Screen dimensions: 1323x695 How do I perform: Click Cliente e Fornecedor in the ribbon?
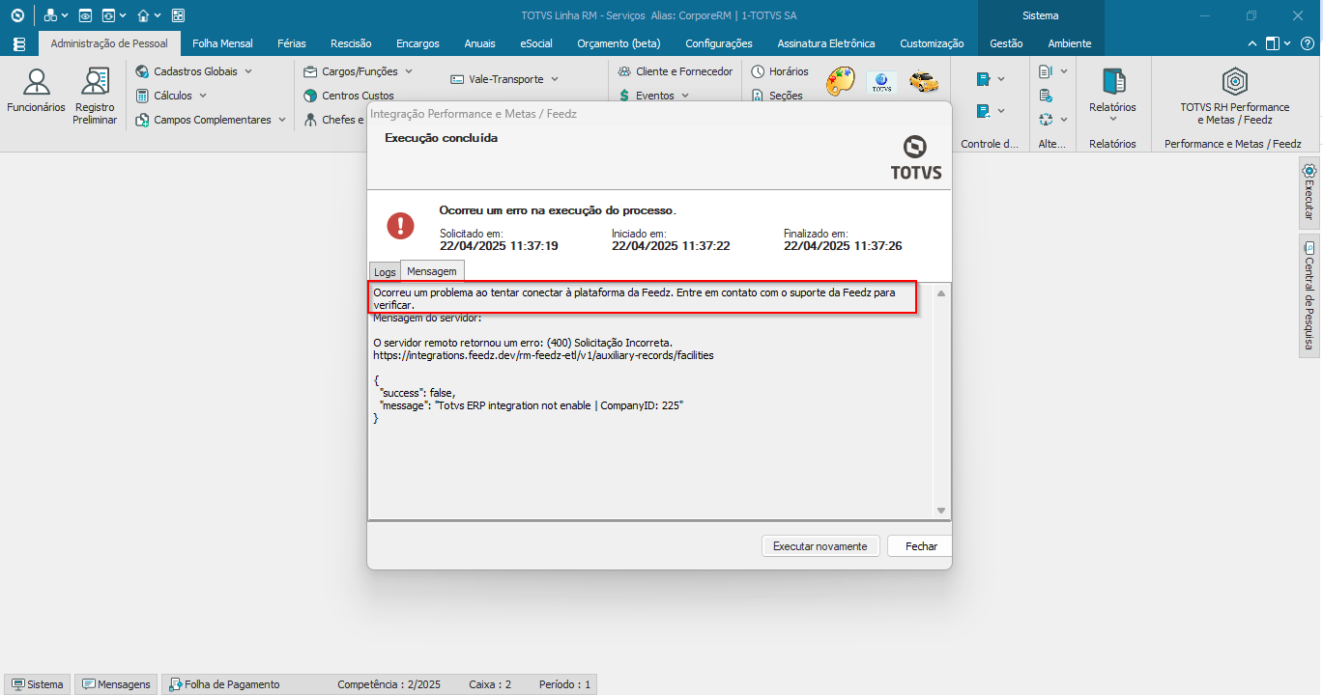[676, 71]
